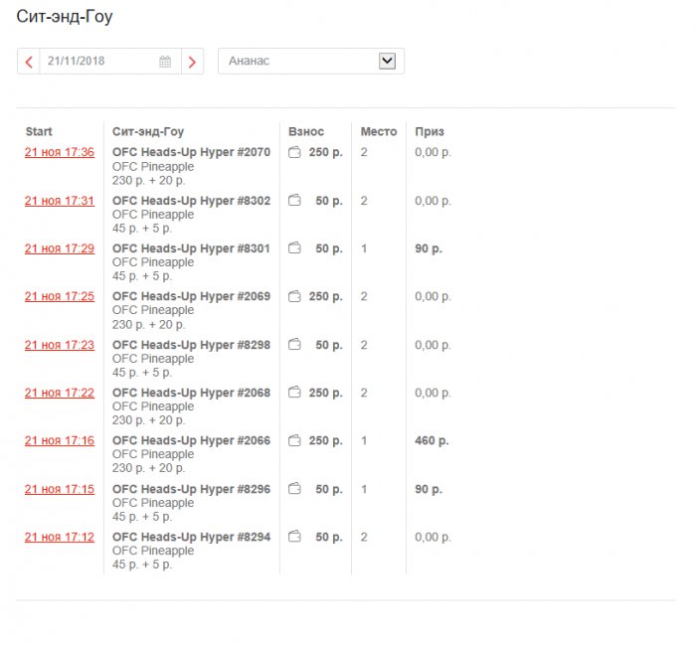Click wallet icon for tournament #2069
This screenshot has height=646, width=696.
294,296
